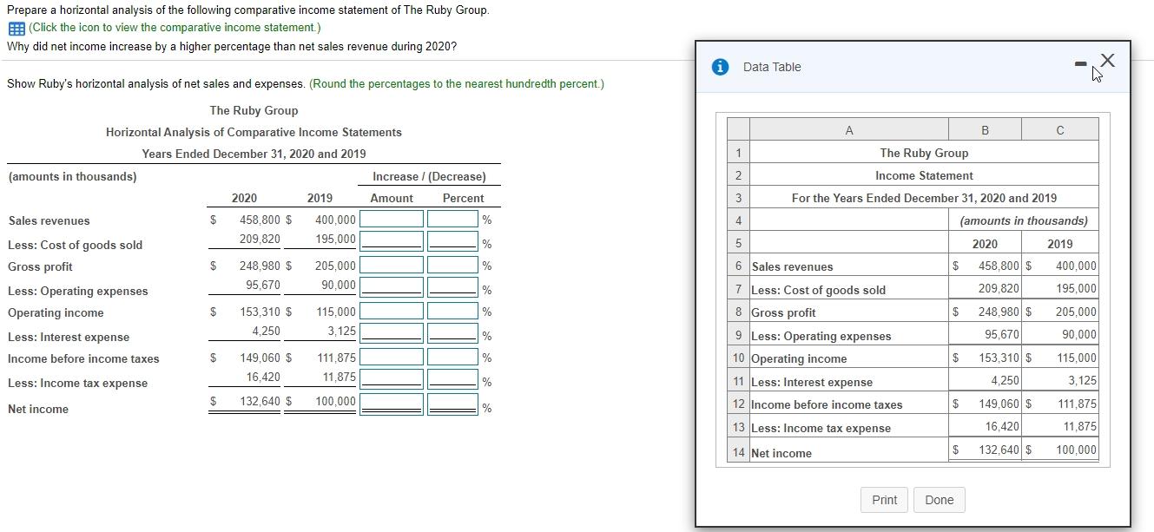Click 'Less: Cost of goods sold' in Data Table
This screenshot has height=532, width=1154.
tap(819, 290)
